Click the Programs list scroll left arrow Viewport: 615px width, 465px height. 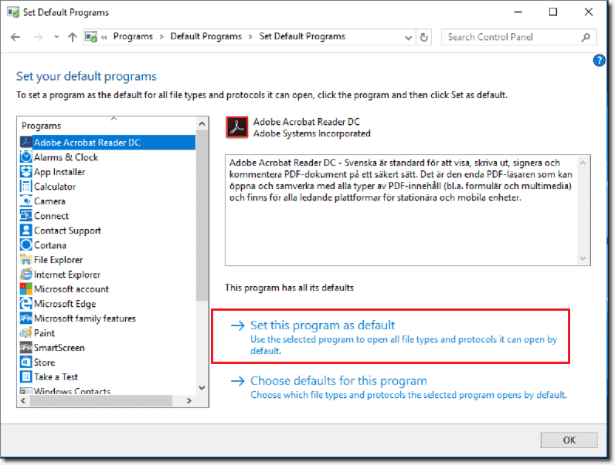click(23, 400)
